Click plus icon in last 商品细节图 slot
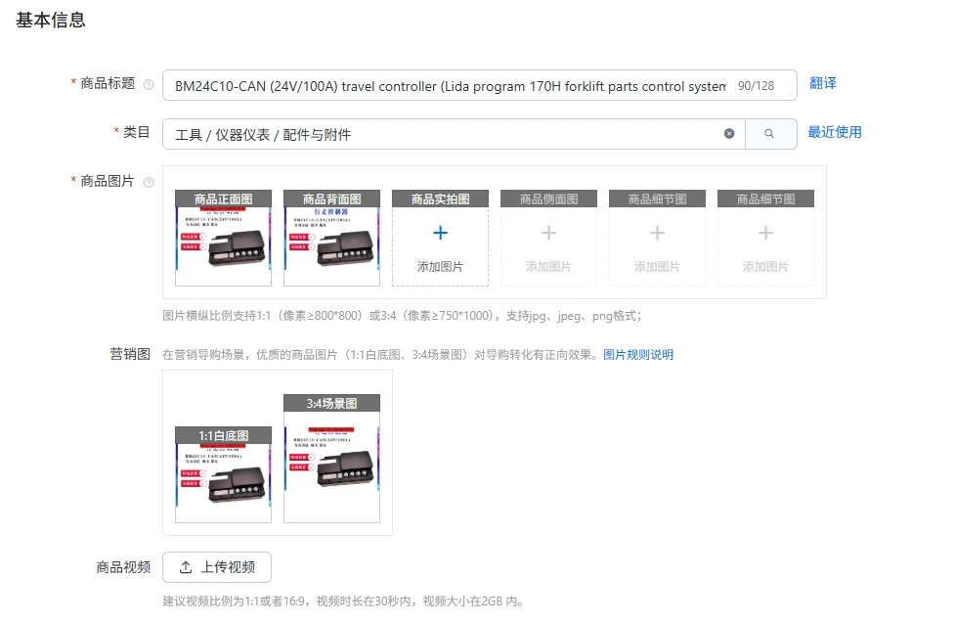The width and height of the screenshot is (956, 622). 765,233
